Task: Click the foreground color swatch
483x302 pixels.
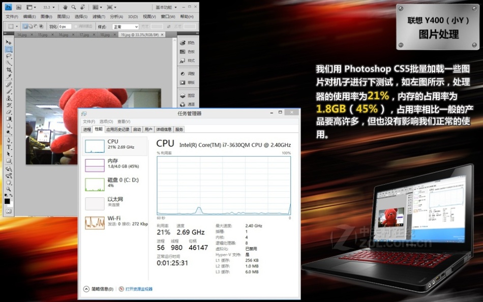Action: pyautogui.click(x=7, y=201)
